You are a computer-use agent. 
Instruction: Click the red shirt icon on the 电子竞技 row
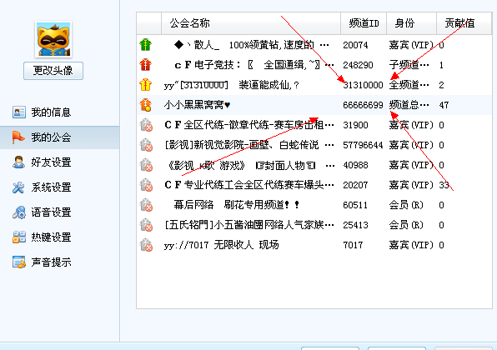(x=145, y=65)
